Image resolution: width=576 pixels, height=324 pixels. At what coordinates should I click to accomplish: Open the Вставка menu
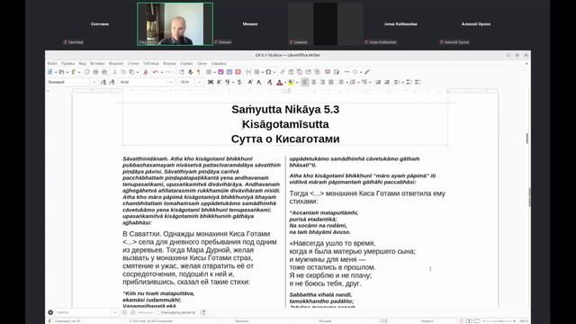[97, 64]
